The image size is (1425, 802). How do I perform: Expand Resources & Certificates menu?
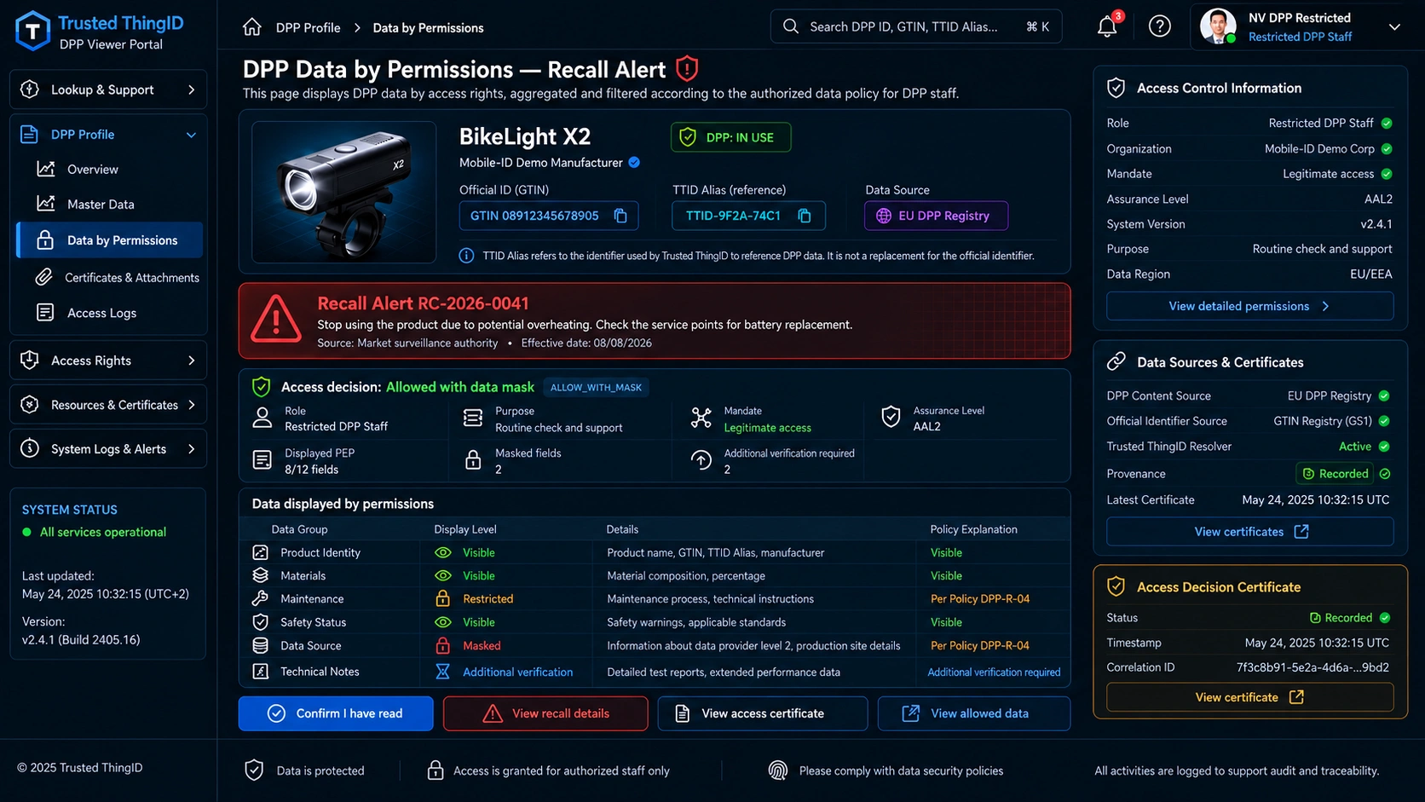click(108, 405)
